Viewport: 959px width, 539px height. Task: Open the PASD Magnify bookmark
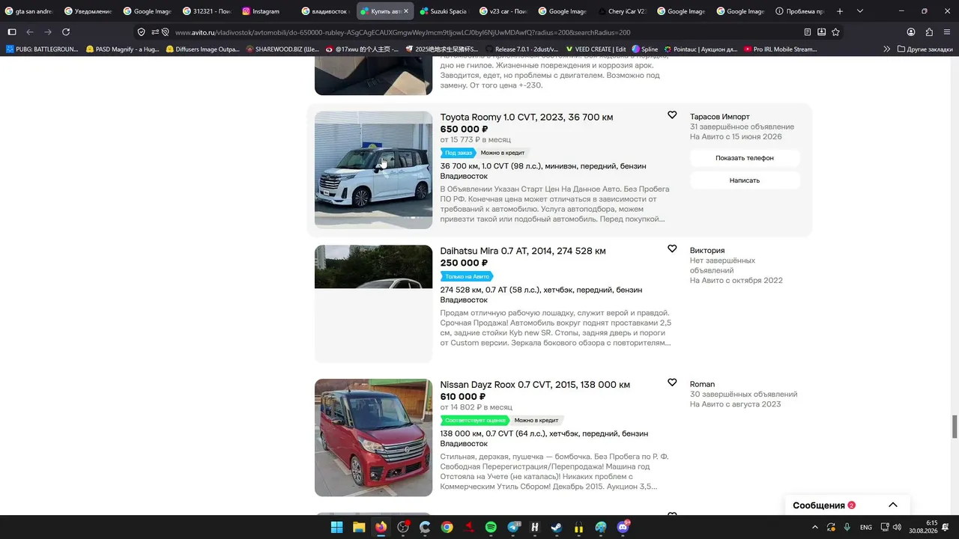(x=122, y=49)
